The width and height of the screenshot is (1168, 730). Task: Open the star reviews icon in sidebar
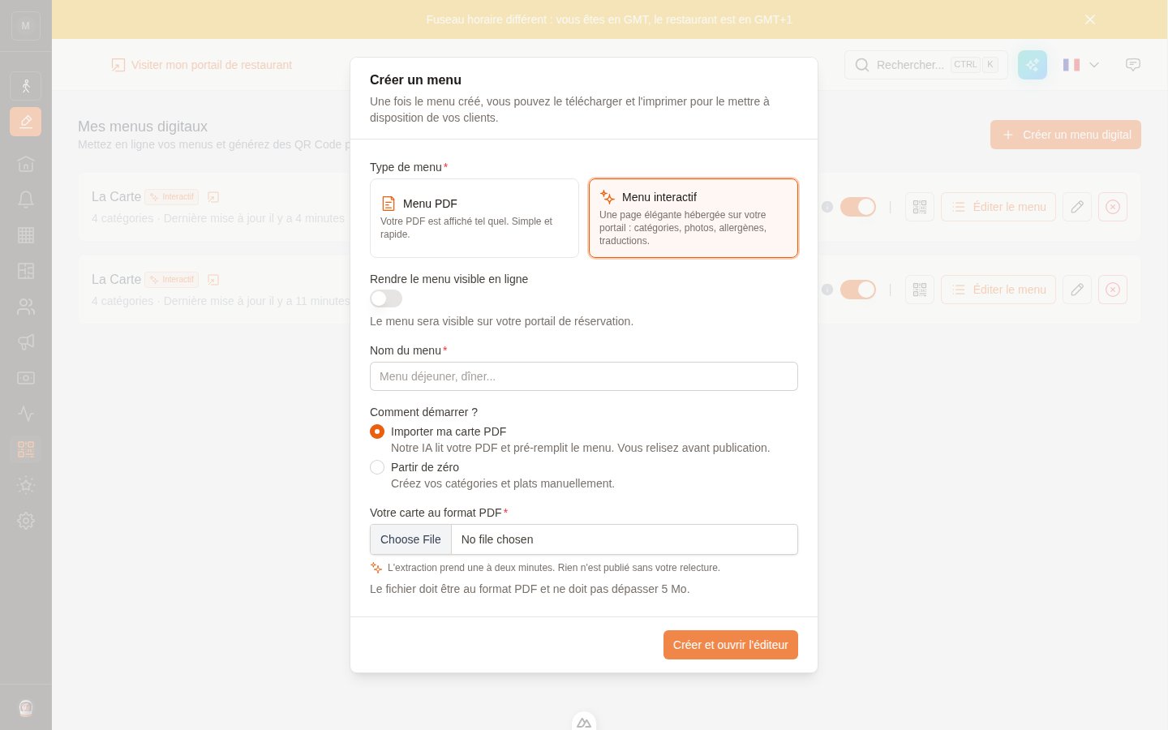click(26, 485)
